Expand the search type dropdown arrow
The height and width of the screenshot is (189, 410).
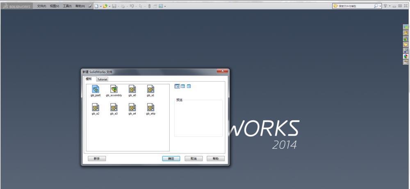(x=380, y=6)
